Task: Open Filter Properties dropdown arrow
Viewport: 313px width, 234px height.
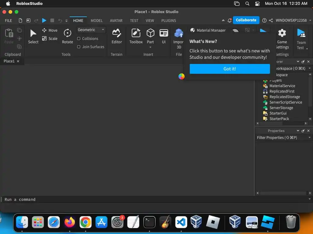Action: click(x=310, y=137)
